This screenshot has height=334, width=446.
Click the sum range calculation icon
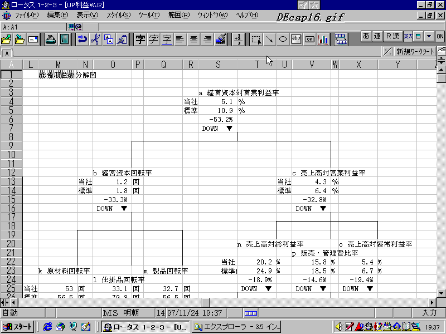coord(239,39)
